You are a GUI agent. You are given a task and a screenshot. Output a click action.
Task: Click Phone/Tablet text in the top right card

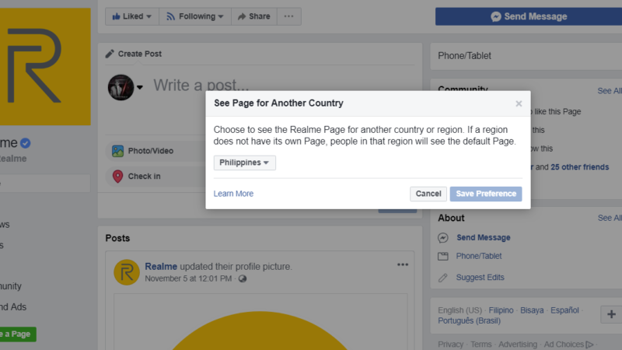point(464,56)
